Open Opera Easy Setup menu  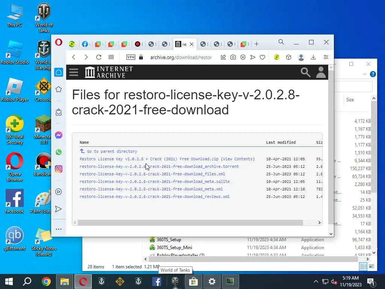(x=326, y=57)
